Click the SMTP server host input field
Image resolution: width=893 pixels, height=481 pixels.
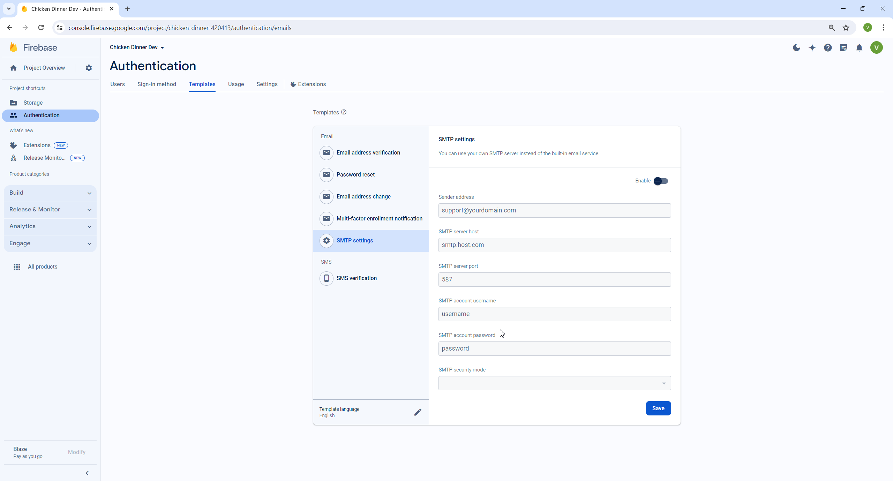554,245
